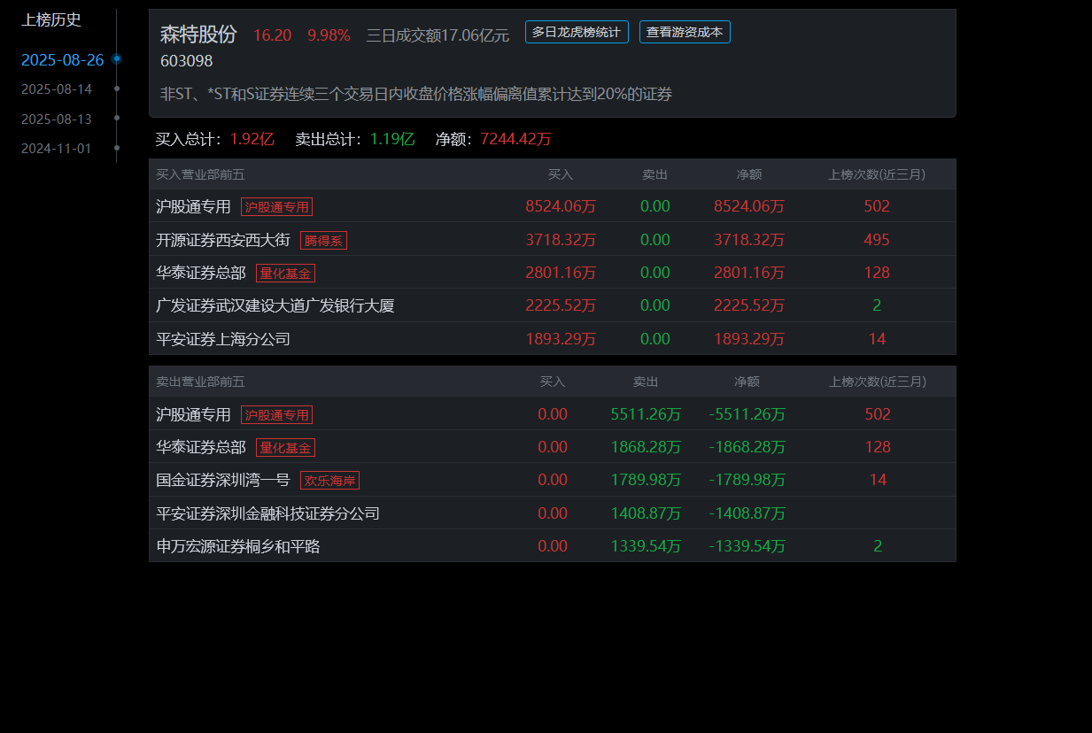Click 卖出 column header in buy table
This screenshot has height=733, width=1092.
tap(654, 174)
